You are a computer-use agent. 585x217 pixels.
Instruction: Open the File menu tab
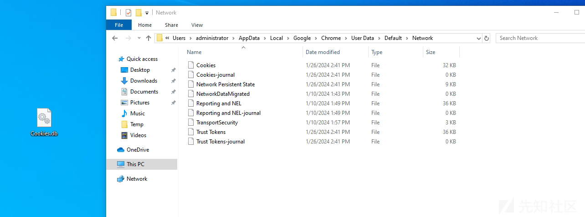click(x=119, y=25)
